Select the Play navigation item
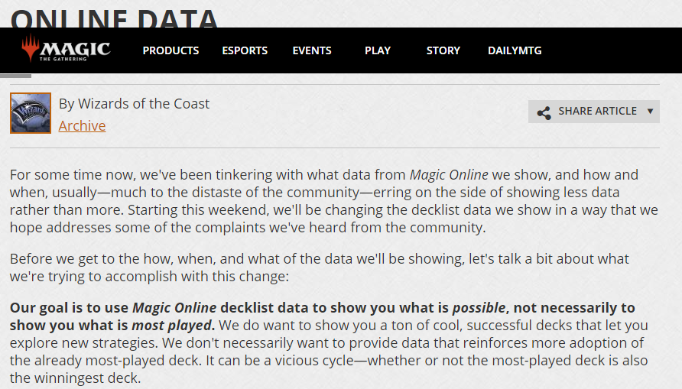This screenshot has width=682, height=389. pos(378,50)
